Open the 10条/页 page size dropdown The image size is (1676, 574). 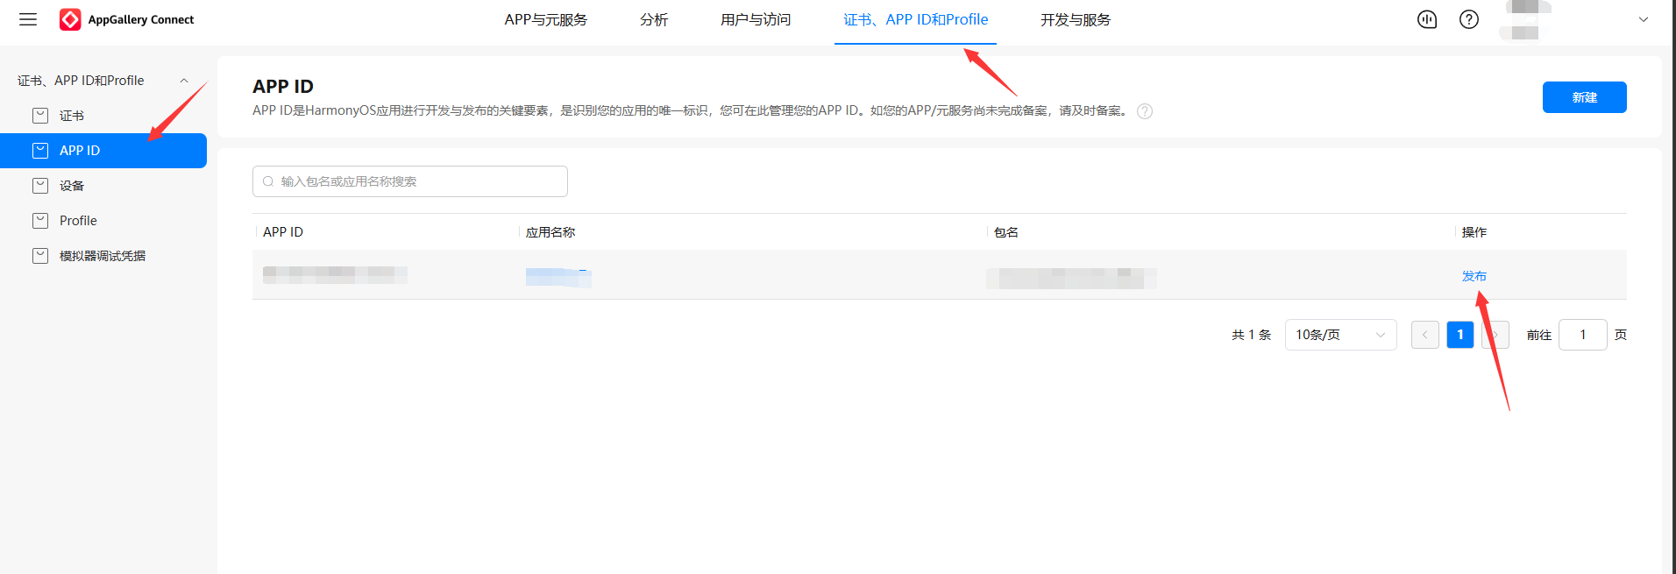click(1341, 335)
